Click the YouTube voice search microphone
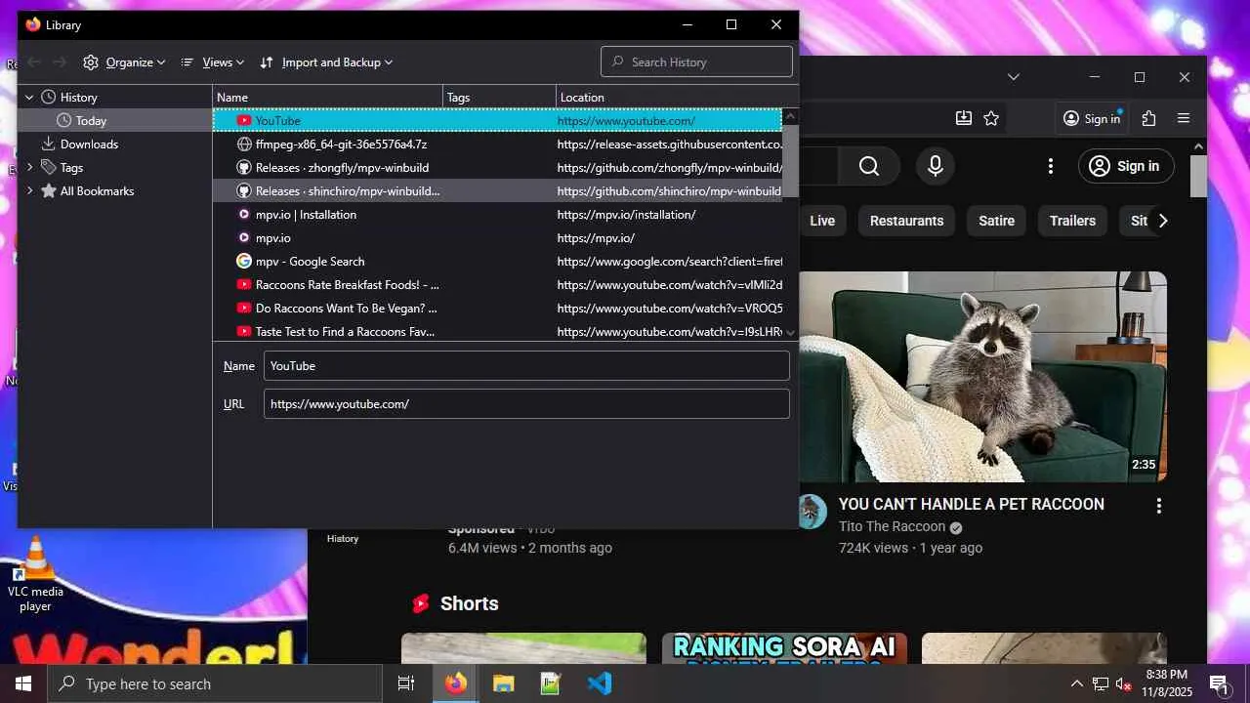 tap(936, 166)
